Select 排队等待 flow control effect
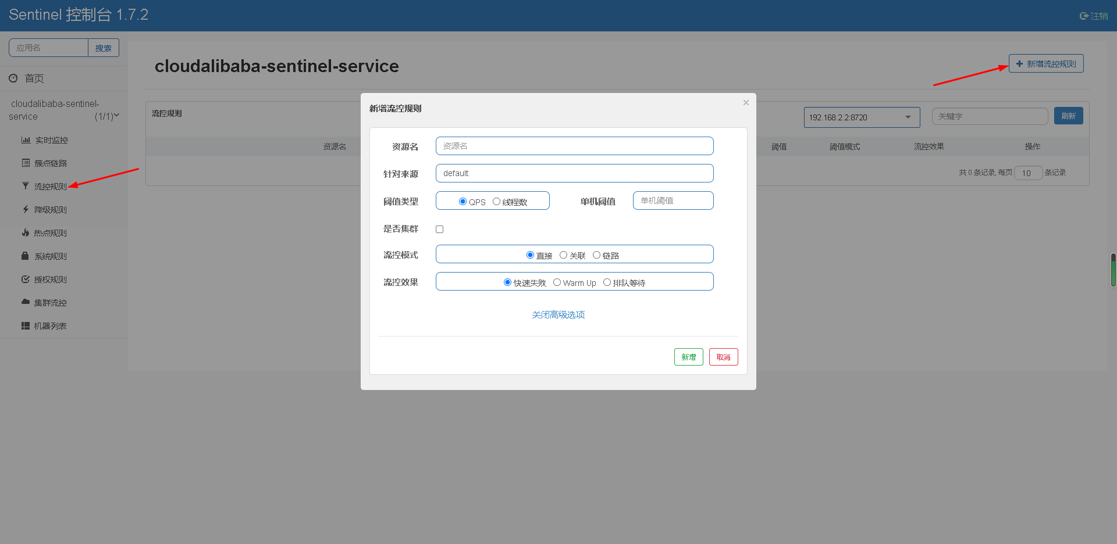1117x544 pixels. click(607, 282)
